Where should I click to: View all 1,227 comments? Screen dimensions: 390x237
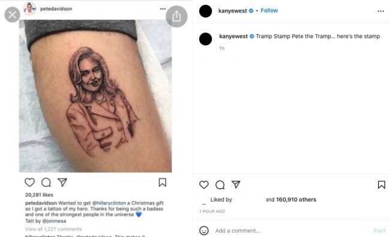tap(53, 229)
